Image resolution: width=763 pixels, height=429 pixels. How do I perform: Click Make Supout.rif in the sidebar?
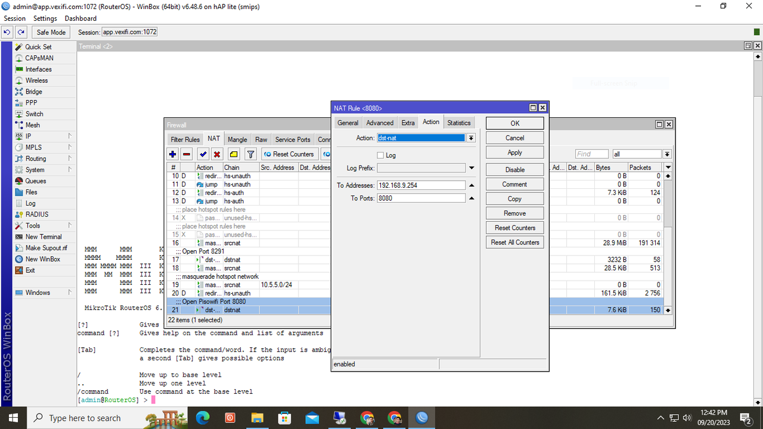click(x=46, y=248)
